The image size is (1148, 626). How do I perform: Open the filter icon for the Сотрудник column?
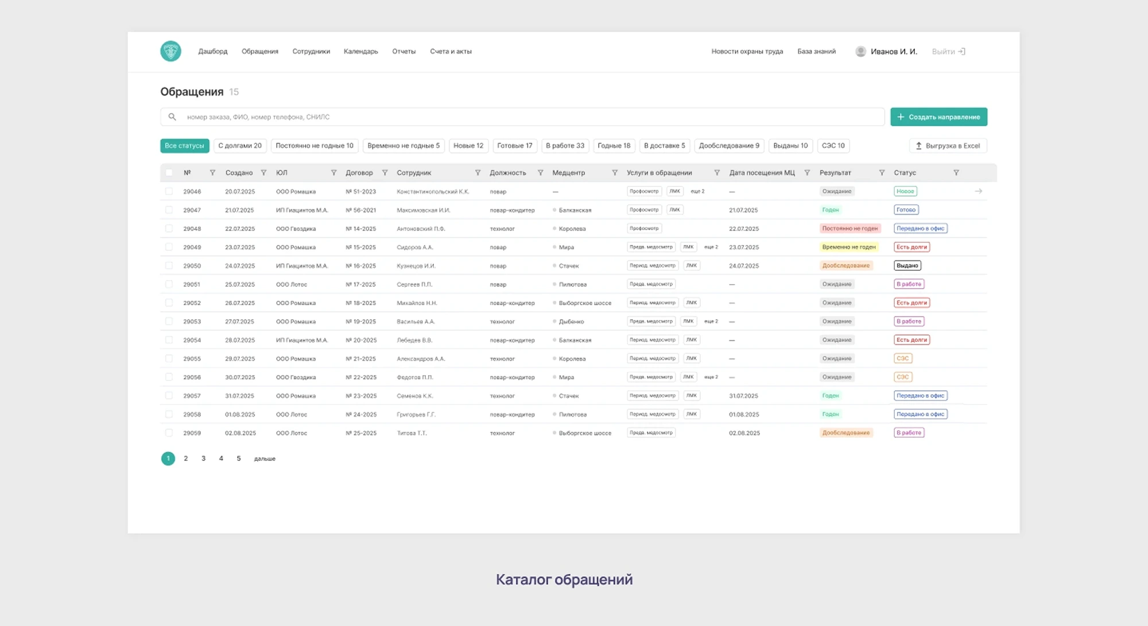(478, 173)
